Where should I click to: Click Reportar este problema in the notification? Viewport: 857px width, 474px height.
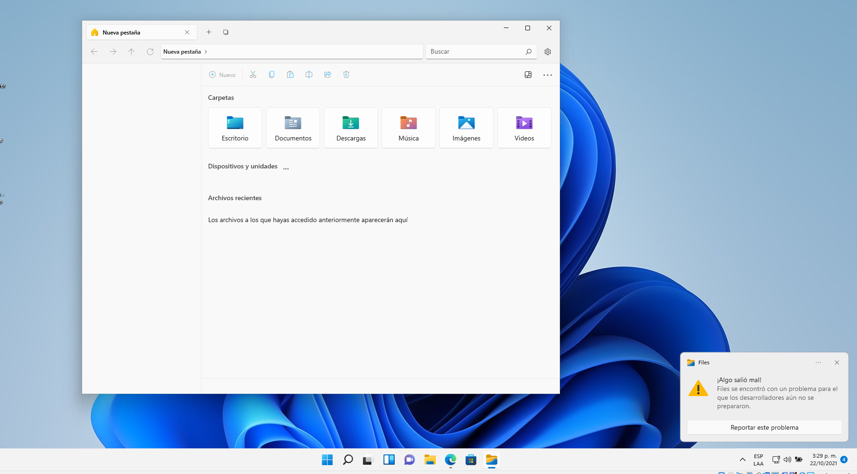(x=764, y=427)
